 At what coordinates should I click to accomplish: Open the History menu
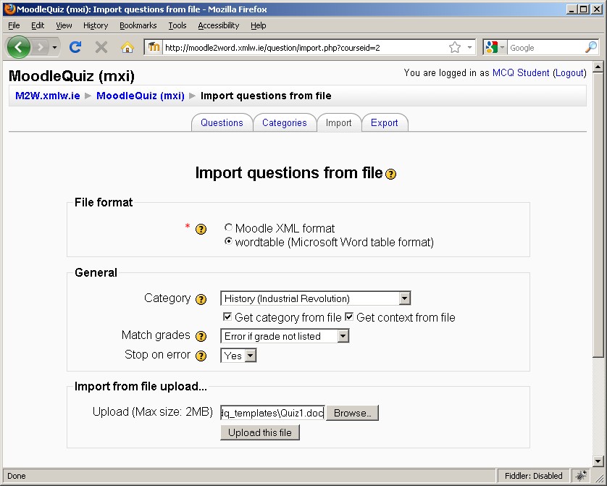click(x=96, y=25)
